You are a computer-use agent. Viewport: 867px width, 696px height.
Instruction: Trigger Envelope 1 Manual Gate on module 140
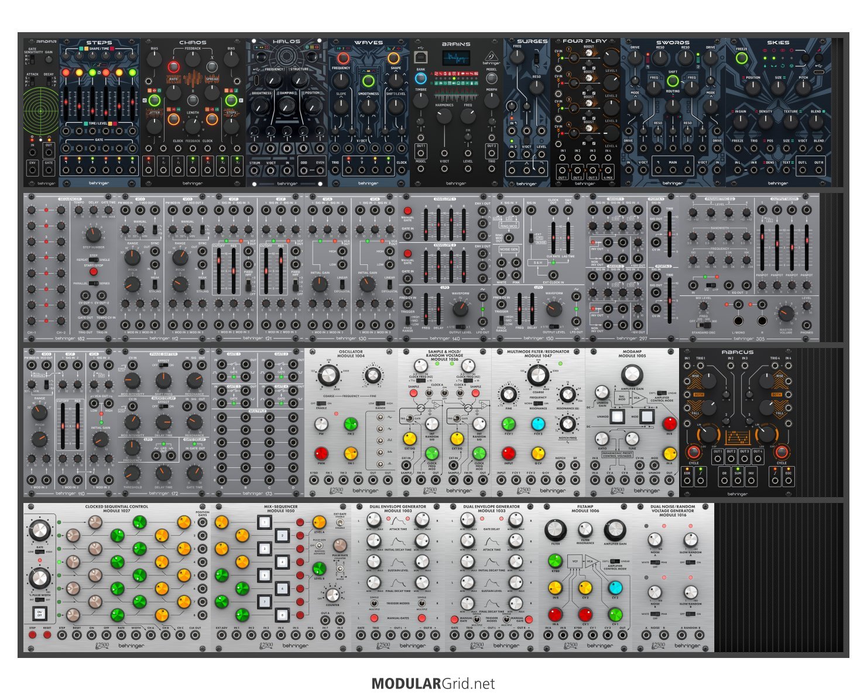407,211
